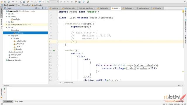Open the Event Log

click(x=179, y=101)
